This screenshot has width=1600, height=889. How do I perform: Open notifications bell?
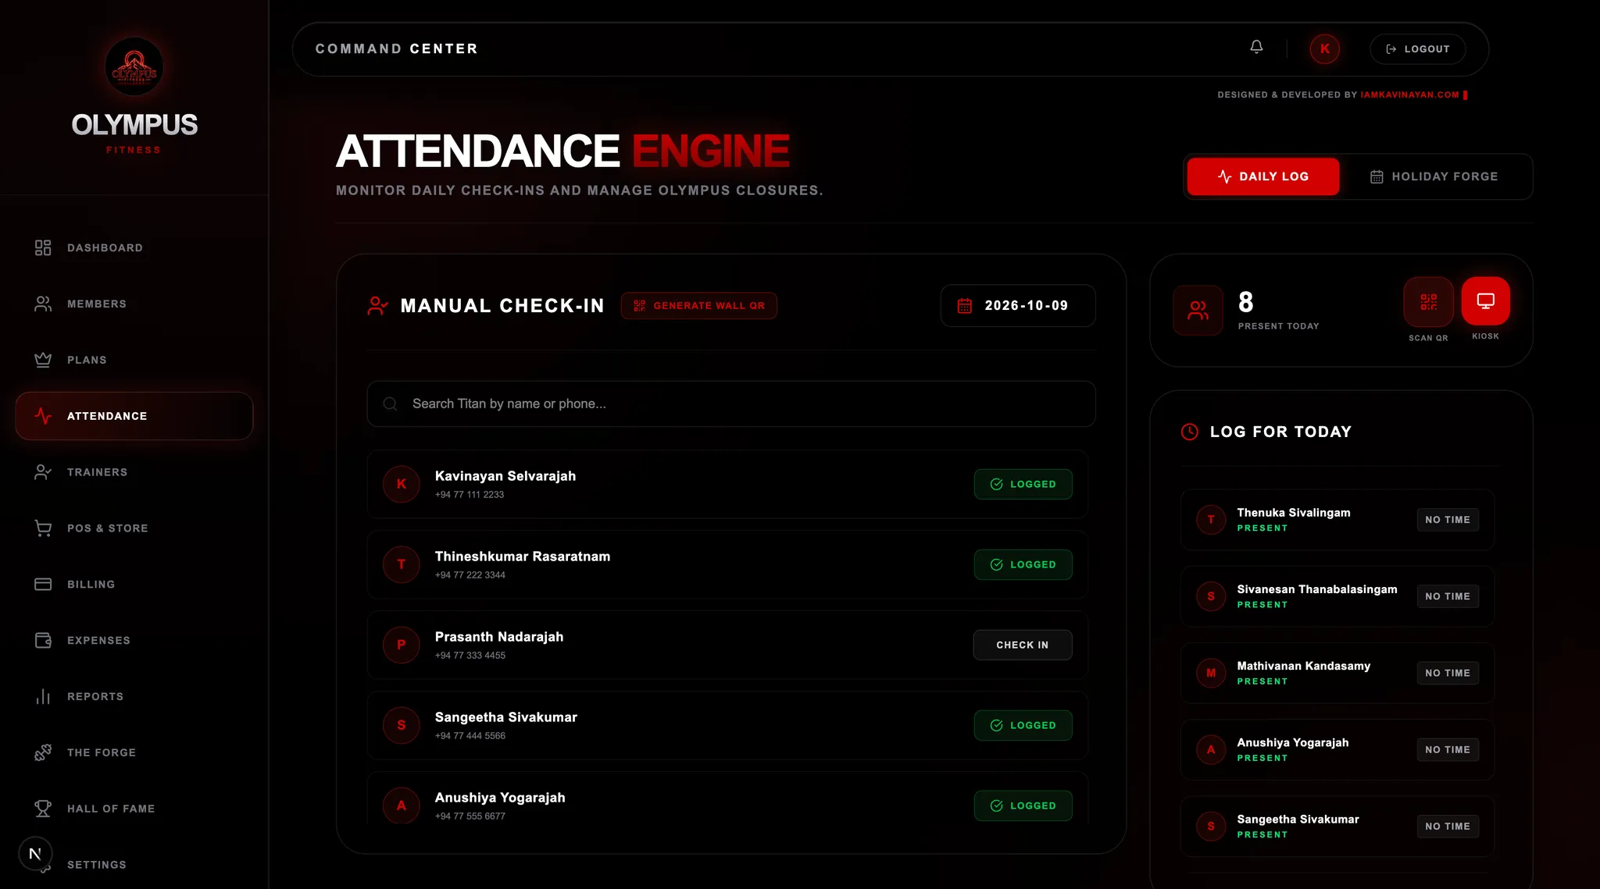(1256, 48)
